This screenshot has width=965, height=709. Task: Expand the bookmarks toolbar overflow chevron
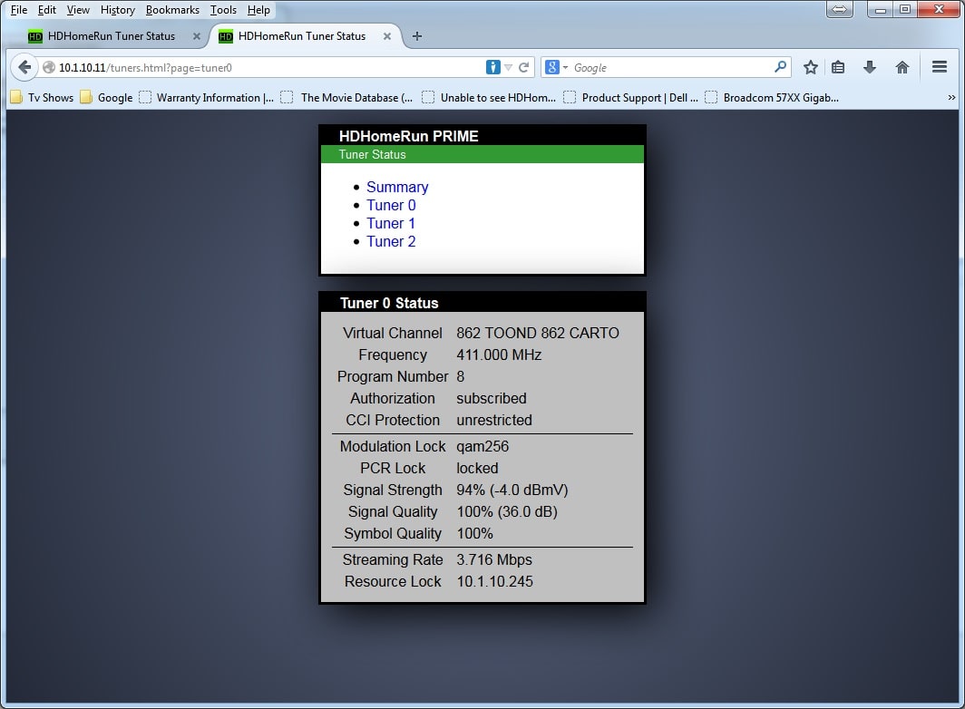pyautogui.click(x=951, y=97)
